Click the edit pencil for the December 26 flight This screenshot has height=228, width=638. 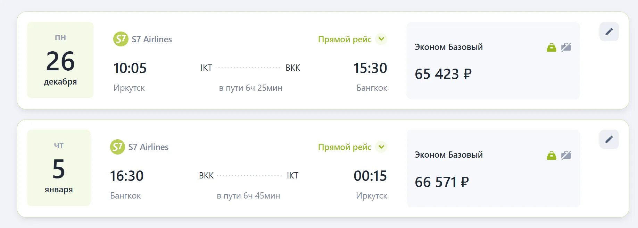[609, 32]
